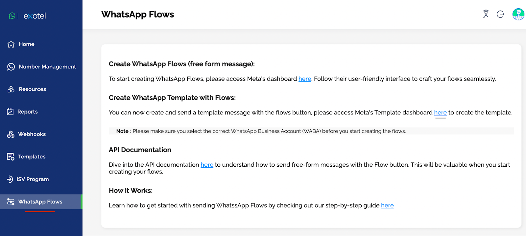
Task: Click the Exotel signal icon in the header
Action: 486,14
